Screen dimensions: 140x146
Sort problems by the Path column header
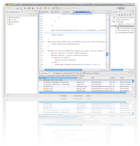[100, 78]
